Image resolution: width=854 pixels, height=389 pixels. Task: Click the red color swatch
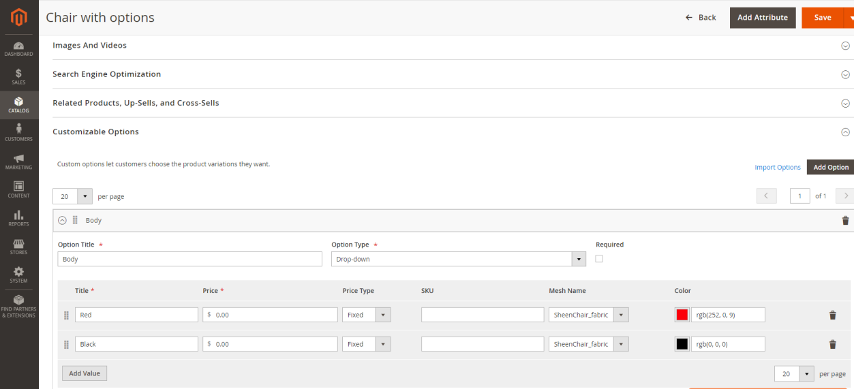682,315
